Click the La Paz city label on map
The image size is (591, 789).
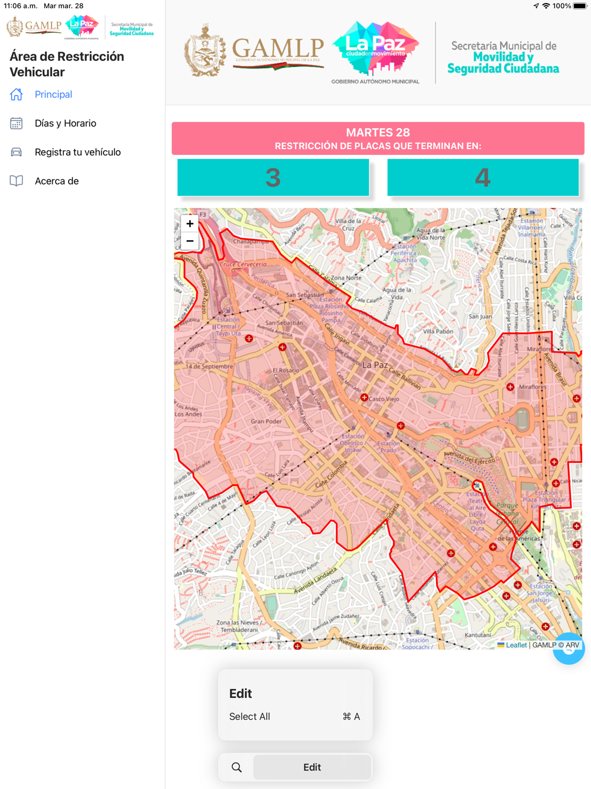(375, 364)
